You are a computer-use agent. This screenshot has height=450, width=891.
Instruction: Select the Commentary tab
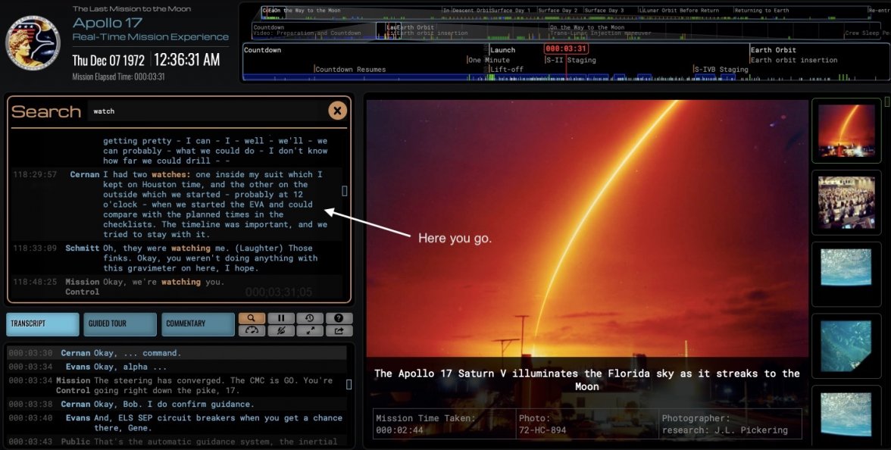coord(197,323)
